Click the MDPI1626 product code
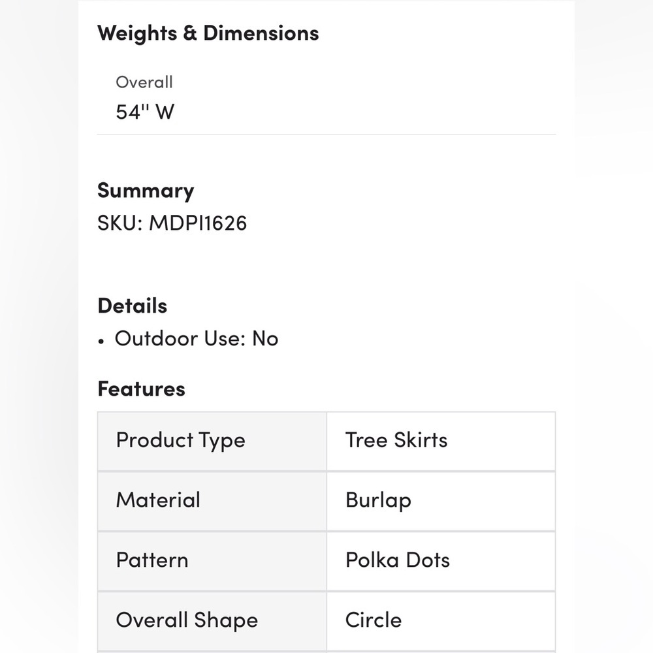 199,223
